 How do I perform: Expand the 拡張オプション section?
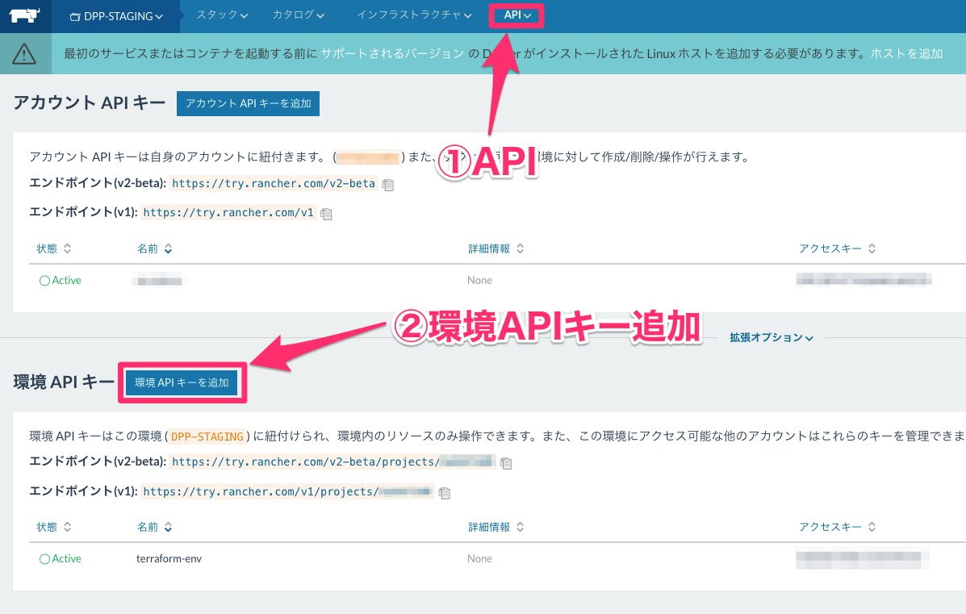(x=771, y=337)
